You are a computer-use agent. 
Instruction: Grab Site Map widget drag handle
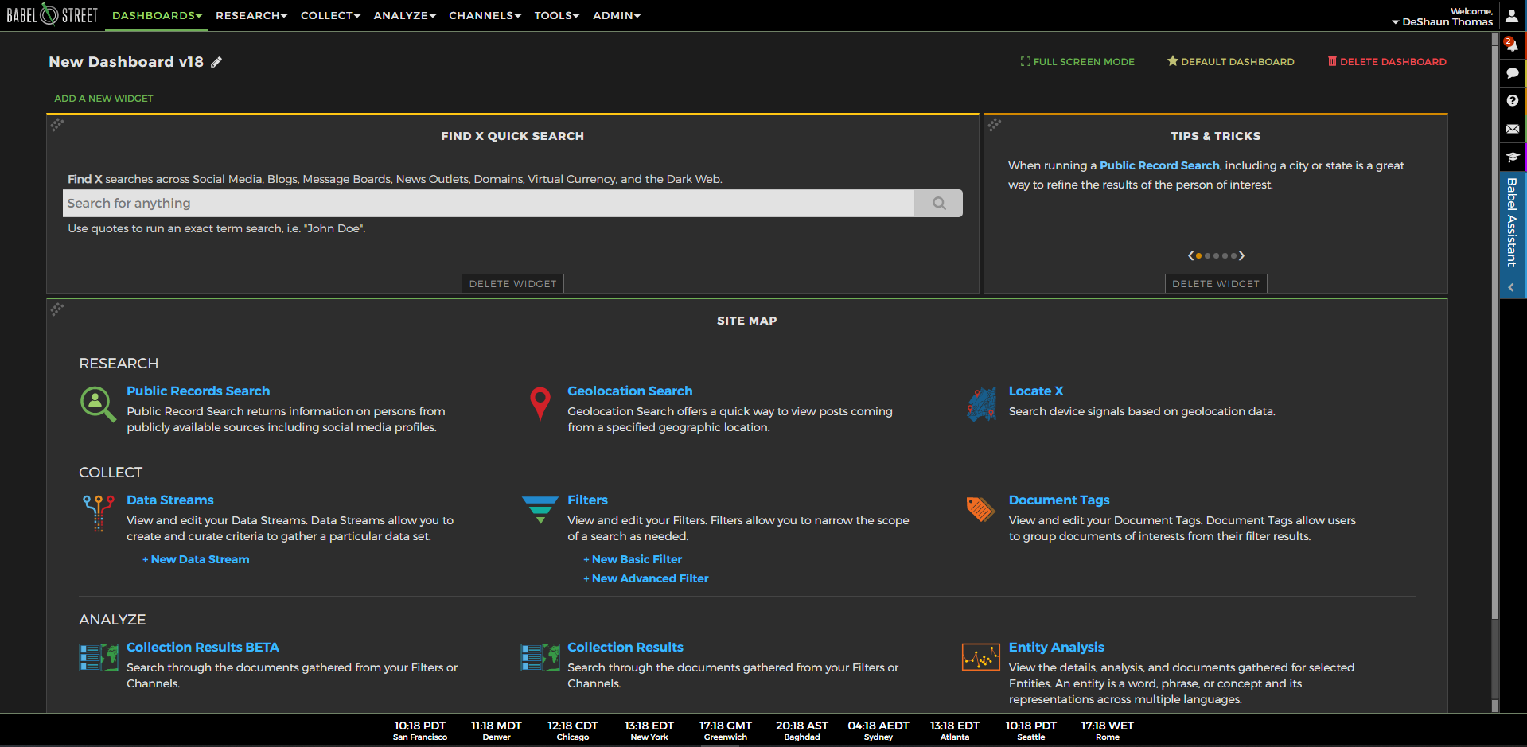(56, 309)
